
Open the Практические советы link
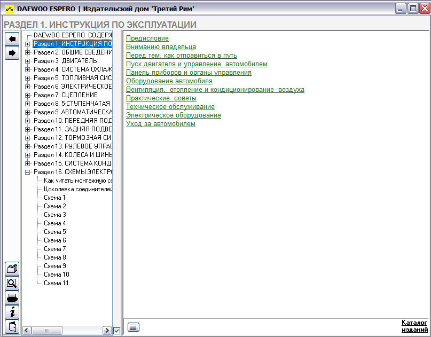pos(161,98)
